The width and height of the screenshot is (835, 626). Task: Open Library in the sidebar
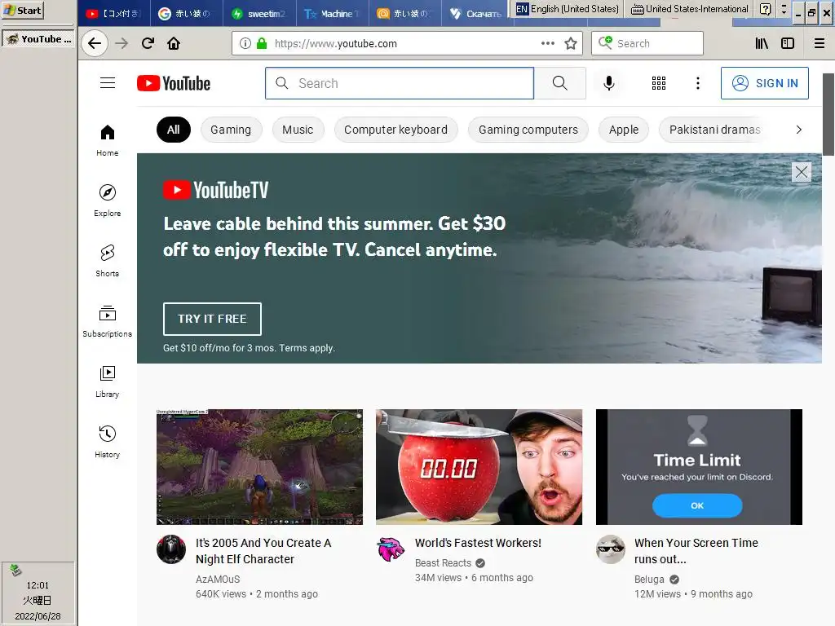[108, 381]
